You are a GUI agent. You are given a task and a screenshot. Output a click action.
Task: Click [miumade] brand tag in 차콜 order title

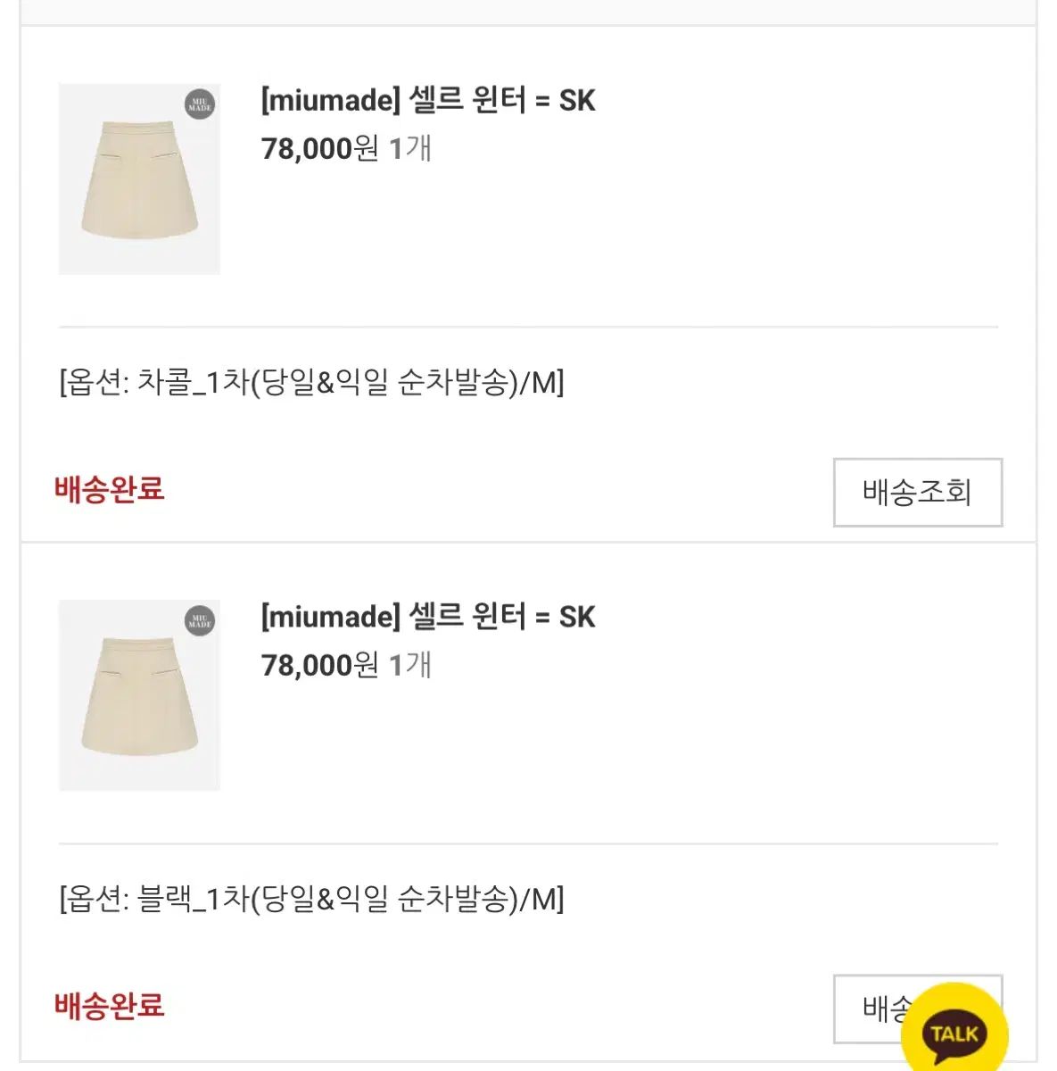(x=330, y=100)
